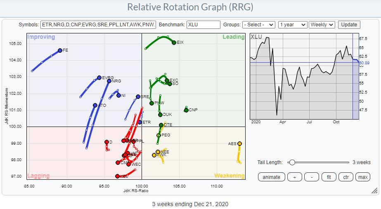381x209 pixels.
Task: Open the Weekly interval dropdown
Action: [x=322, y=25]
